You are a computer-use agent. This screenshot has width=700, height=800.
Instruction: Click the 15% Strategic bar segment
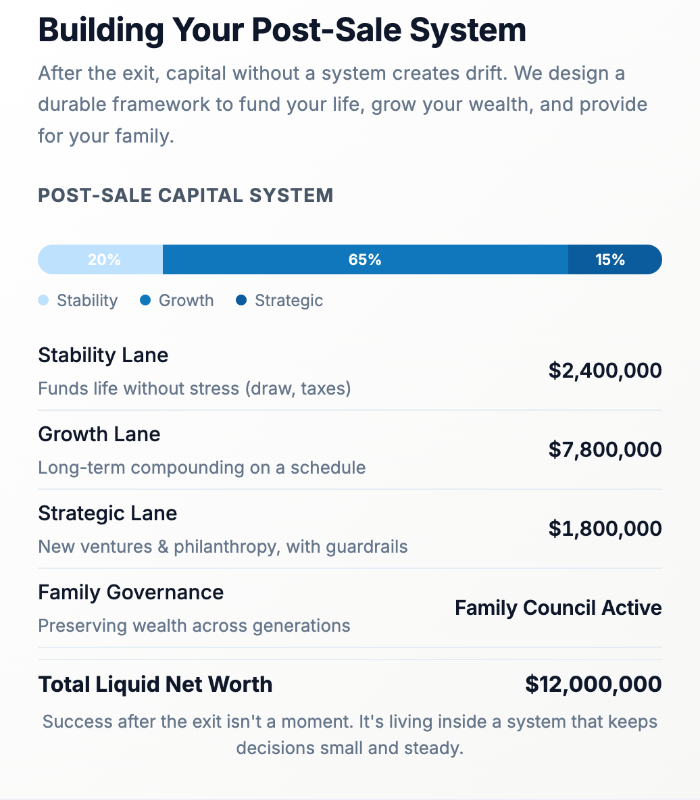tap(610, 259)
